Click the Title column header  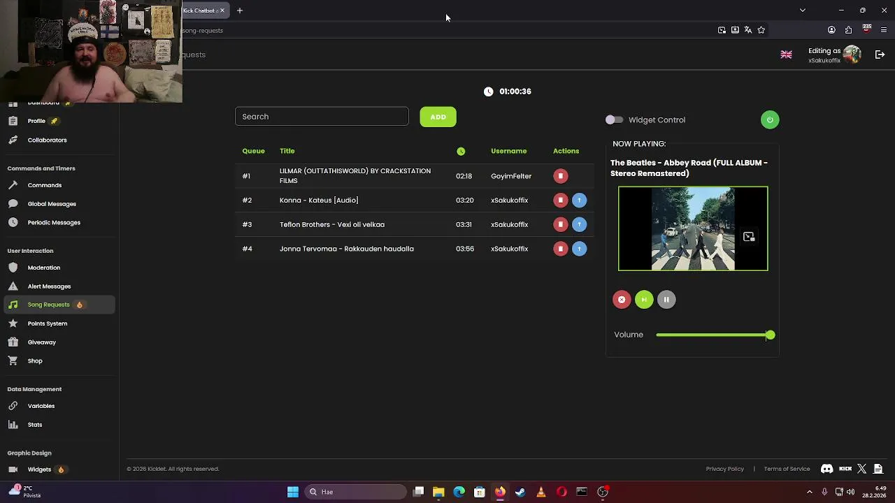pyautogui.click(x=287, y=151)
